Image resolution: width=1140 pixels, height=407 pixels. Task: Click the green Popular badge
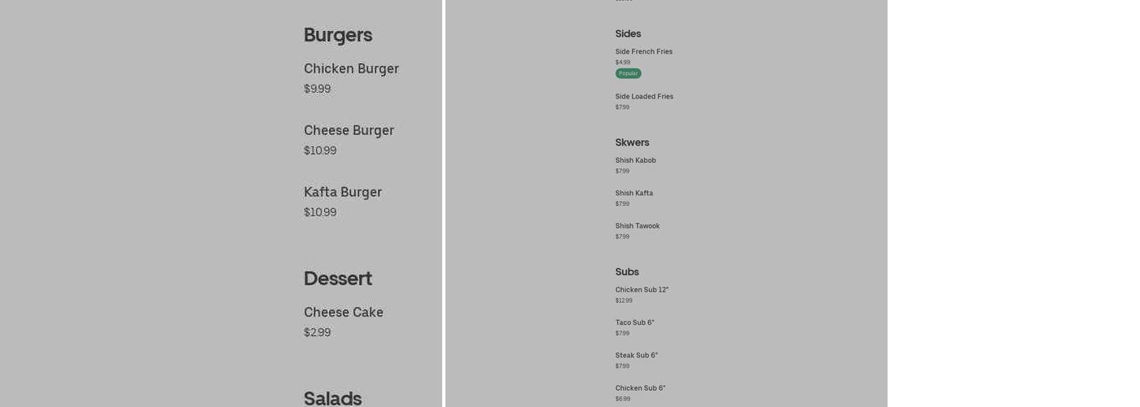pos(629,73)
